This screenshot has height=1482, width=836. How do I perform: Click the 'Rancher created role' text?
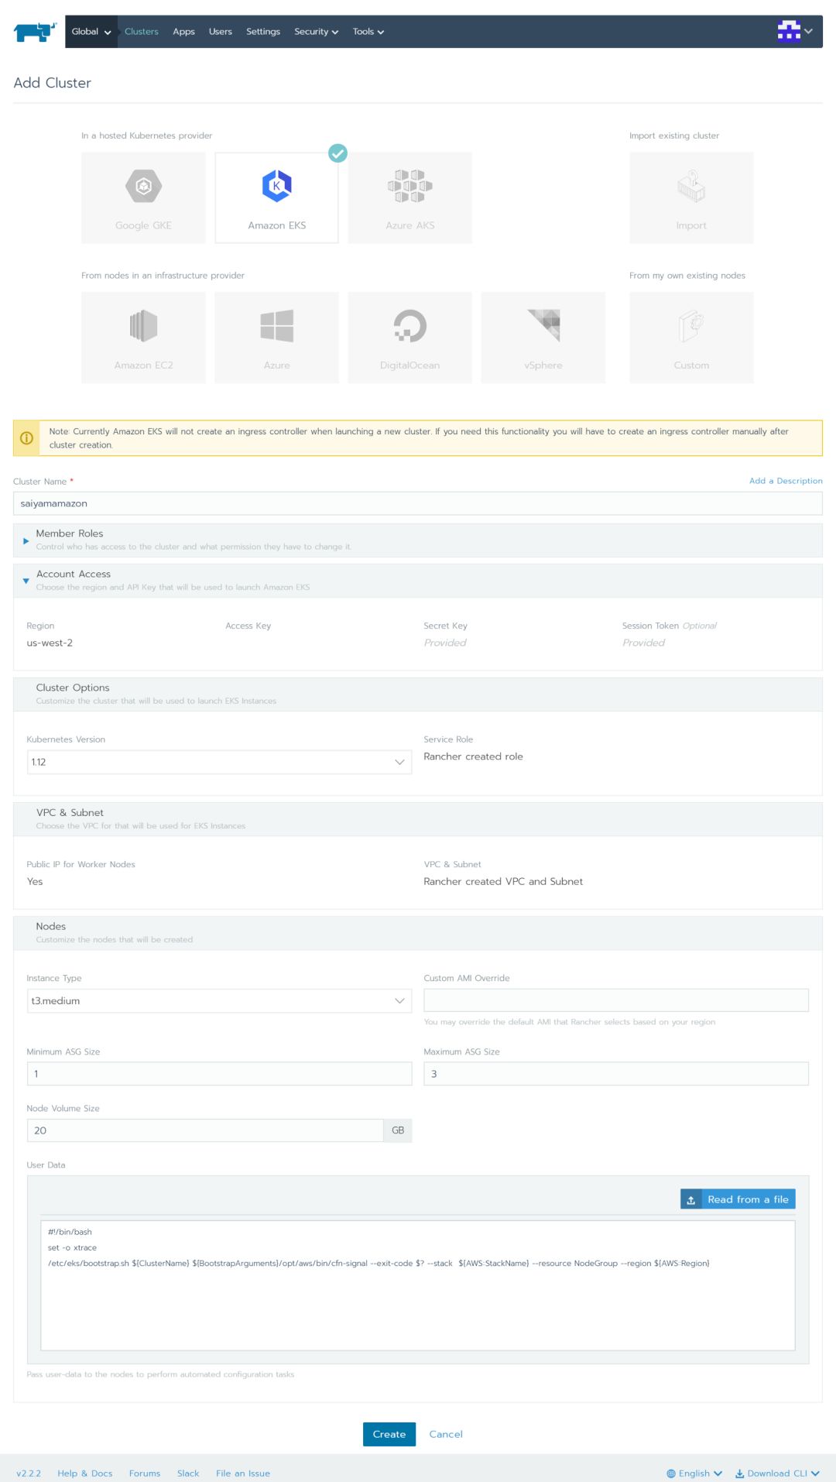pos(473,756)
